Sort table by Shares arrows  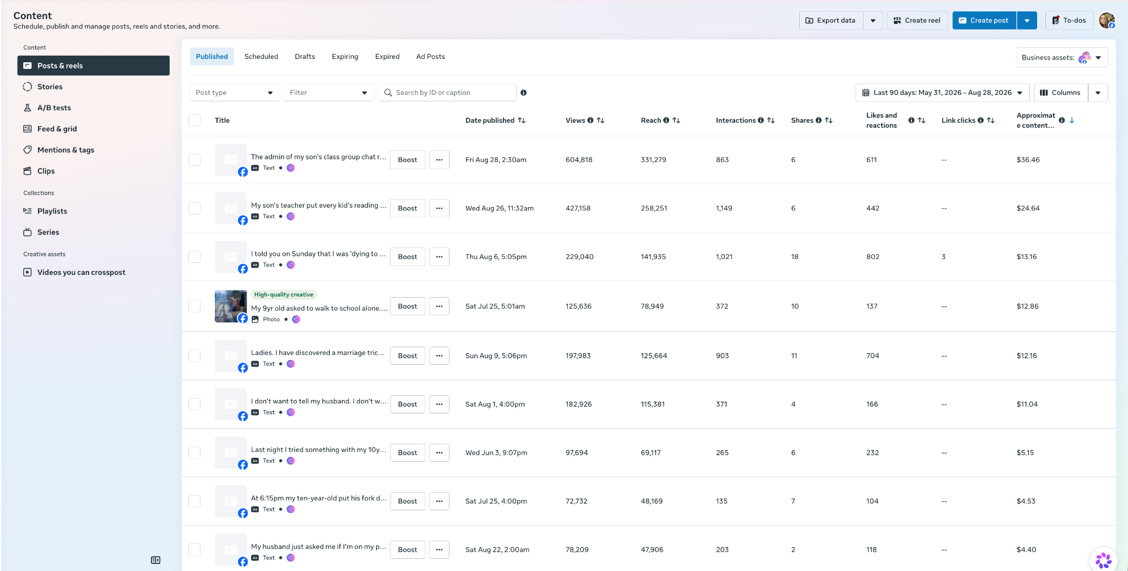829,120
